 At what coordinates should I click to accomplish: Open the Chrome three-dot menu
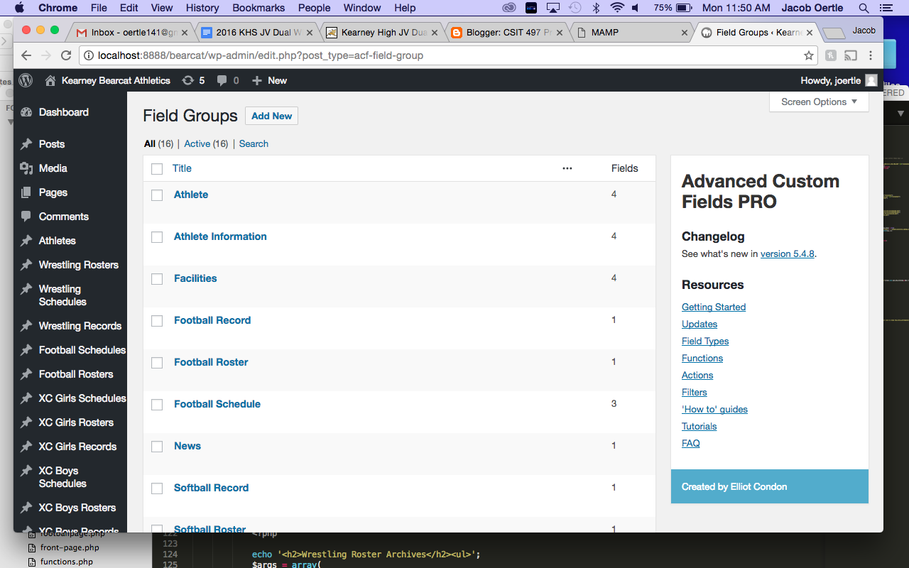[x=871, y=55]
